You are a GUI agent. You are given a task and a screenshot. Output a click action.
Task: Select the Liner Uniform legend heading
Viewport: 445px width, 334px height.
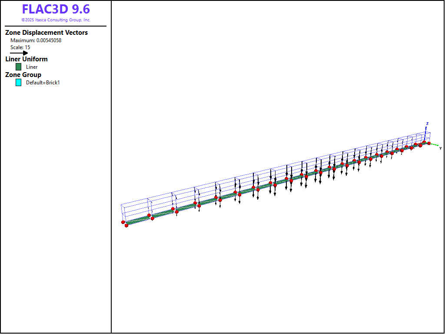pyautogui.click(x=27, y=59)
